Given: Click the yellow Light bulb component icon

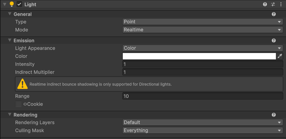Looking at the screenshot, I should point(12,4).
